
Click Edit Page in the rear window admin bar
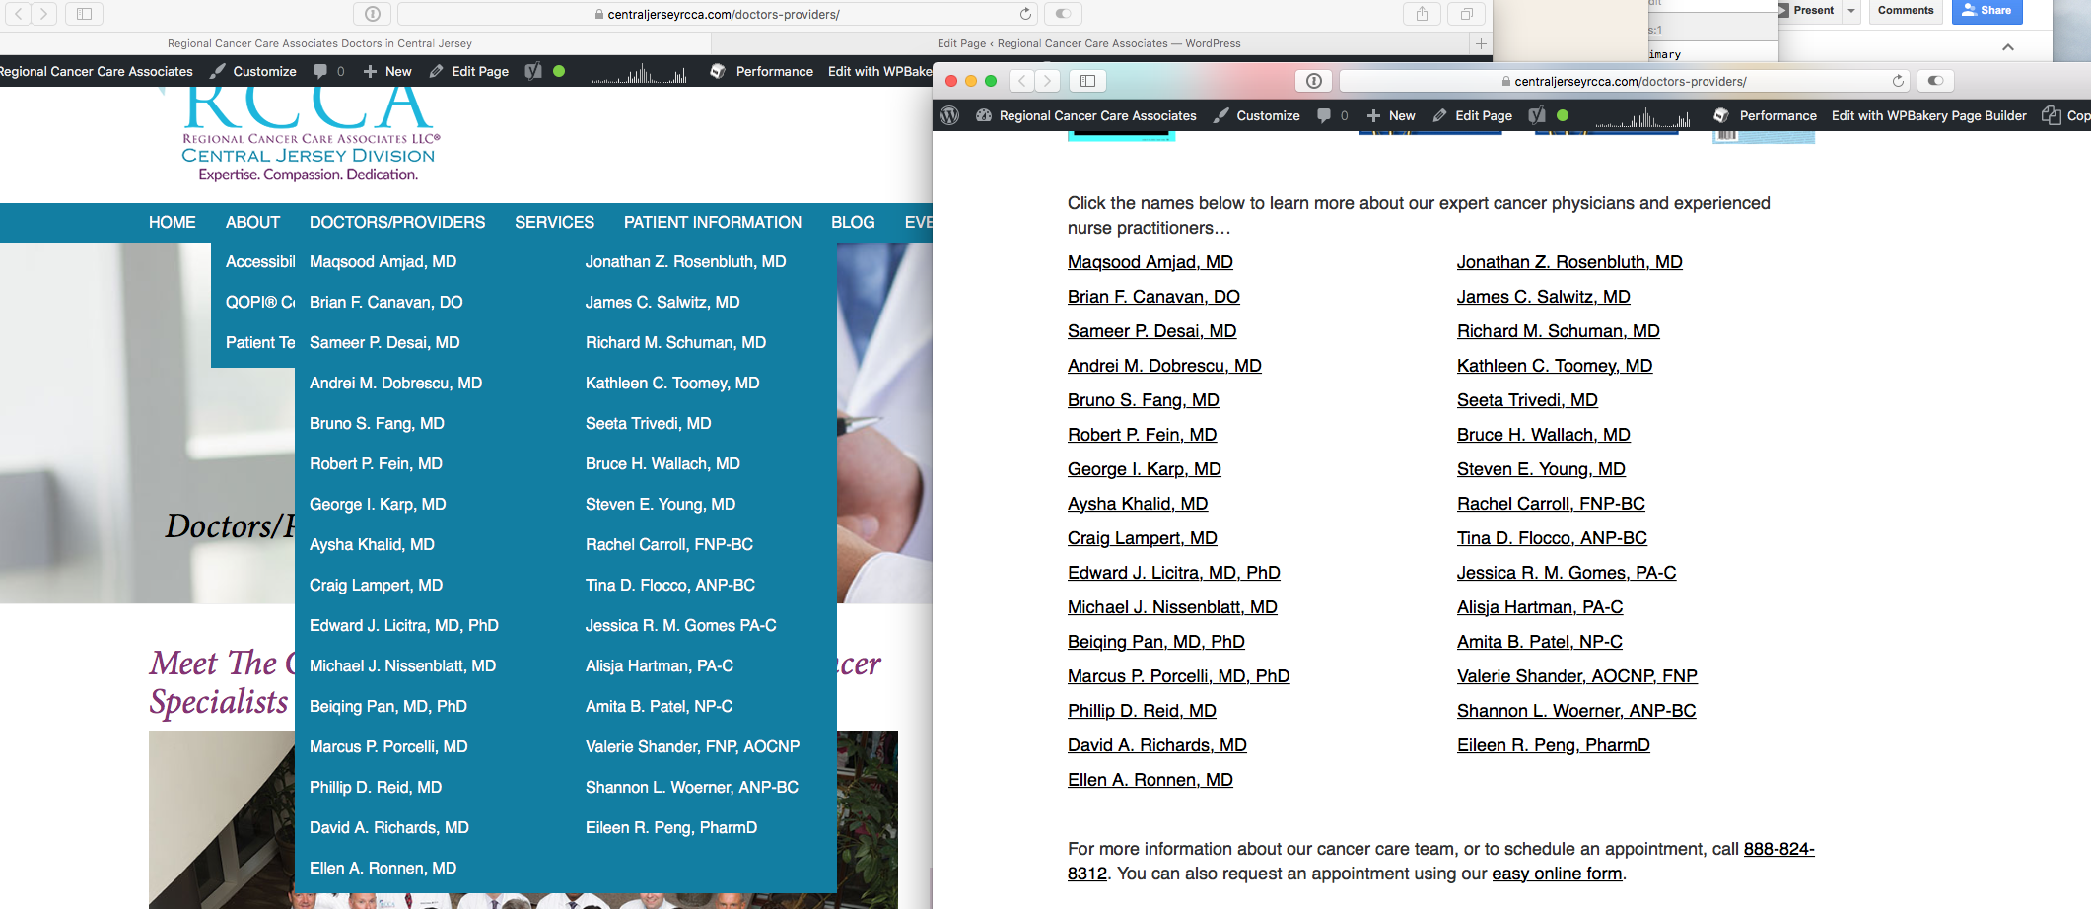click(469, 71)
